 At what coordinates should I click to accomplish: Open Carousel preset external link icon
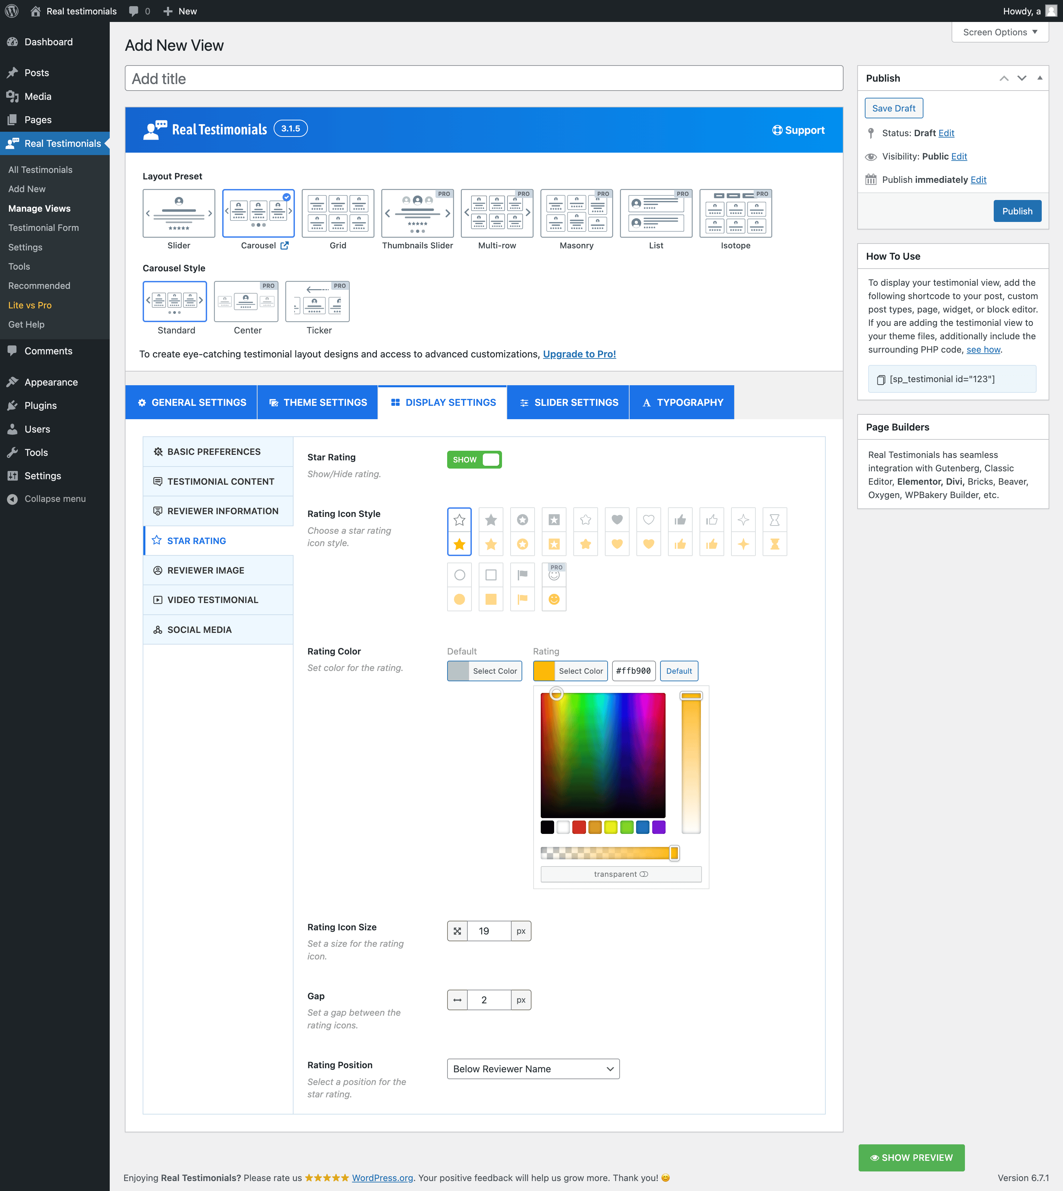(285, 246)
